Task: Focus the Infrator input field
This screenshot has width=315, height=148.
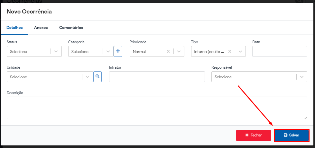Action: [x=157, y=77]
